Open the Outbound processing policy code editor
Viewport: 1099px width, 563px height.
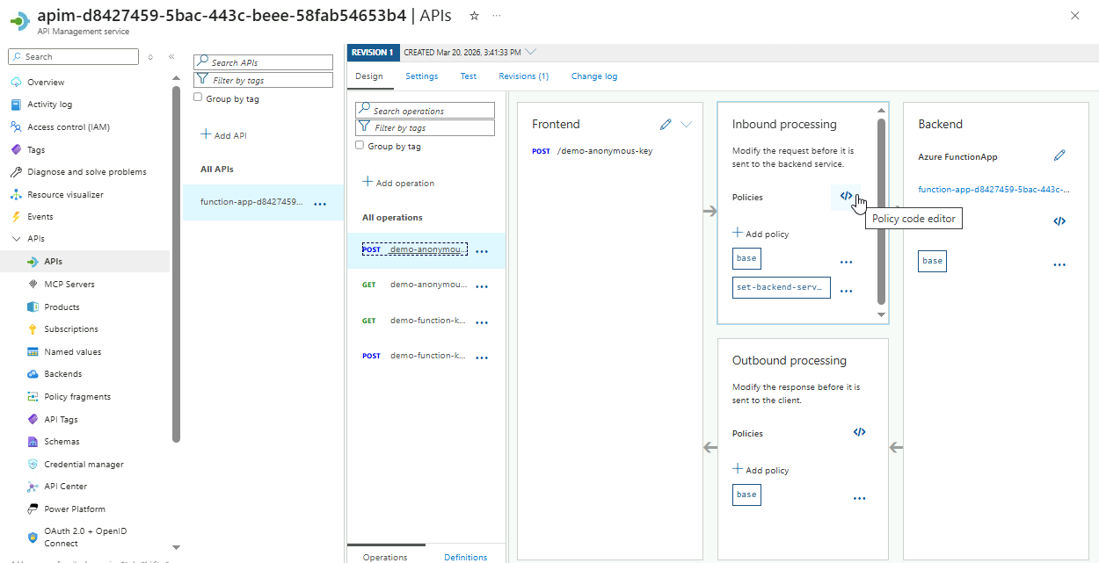(x=859, y=432)
